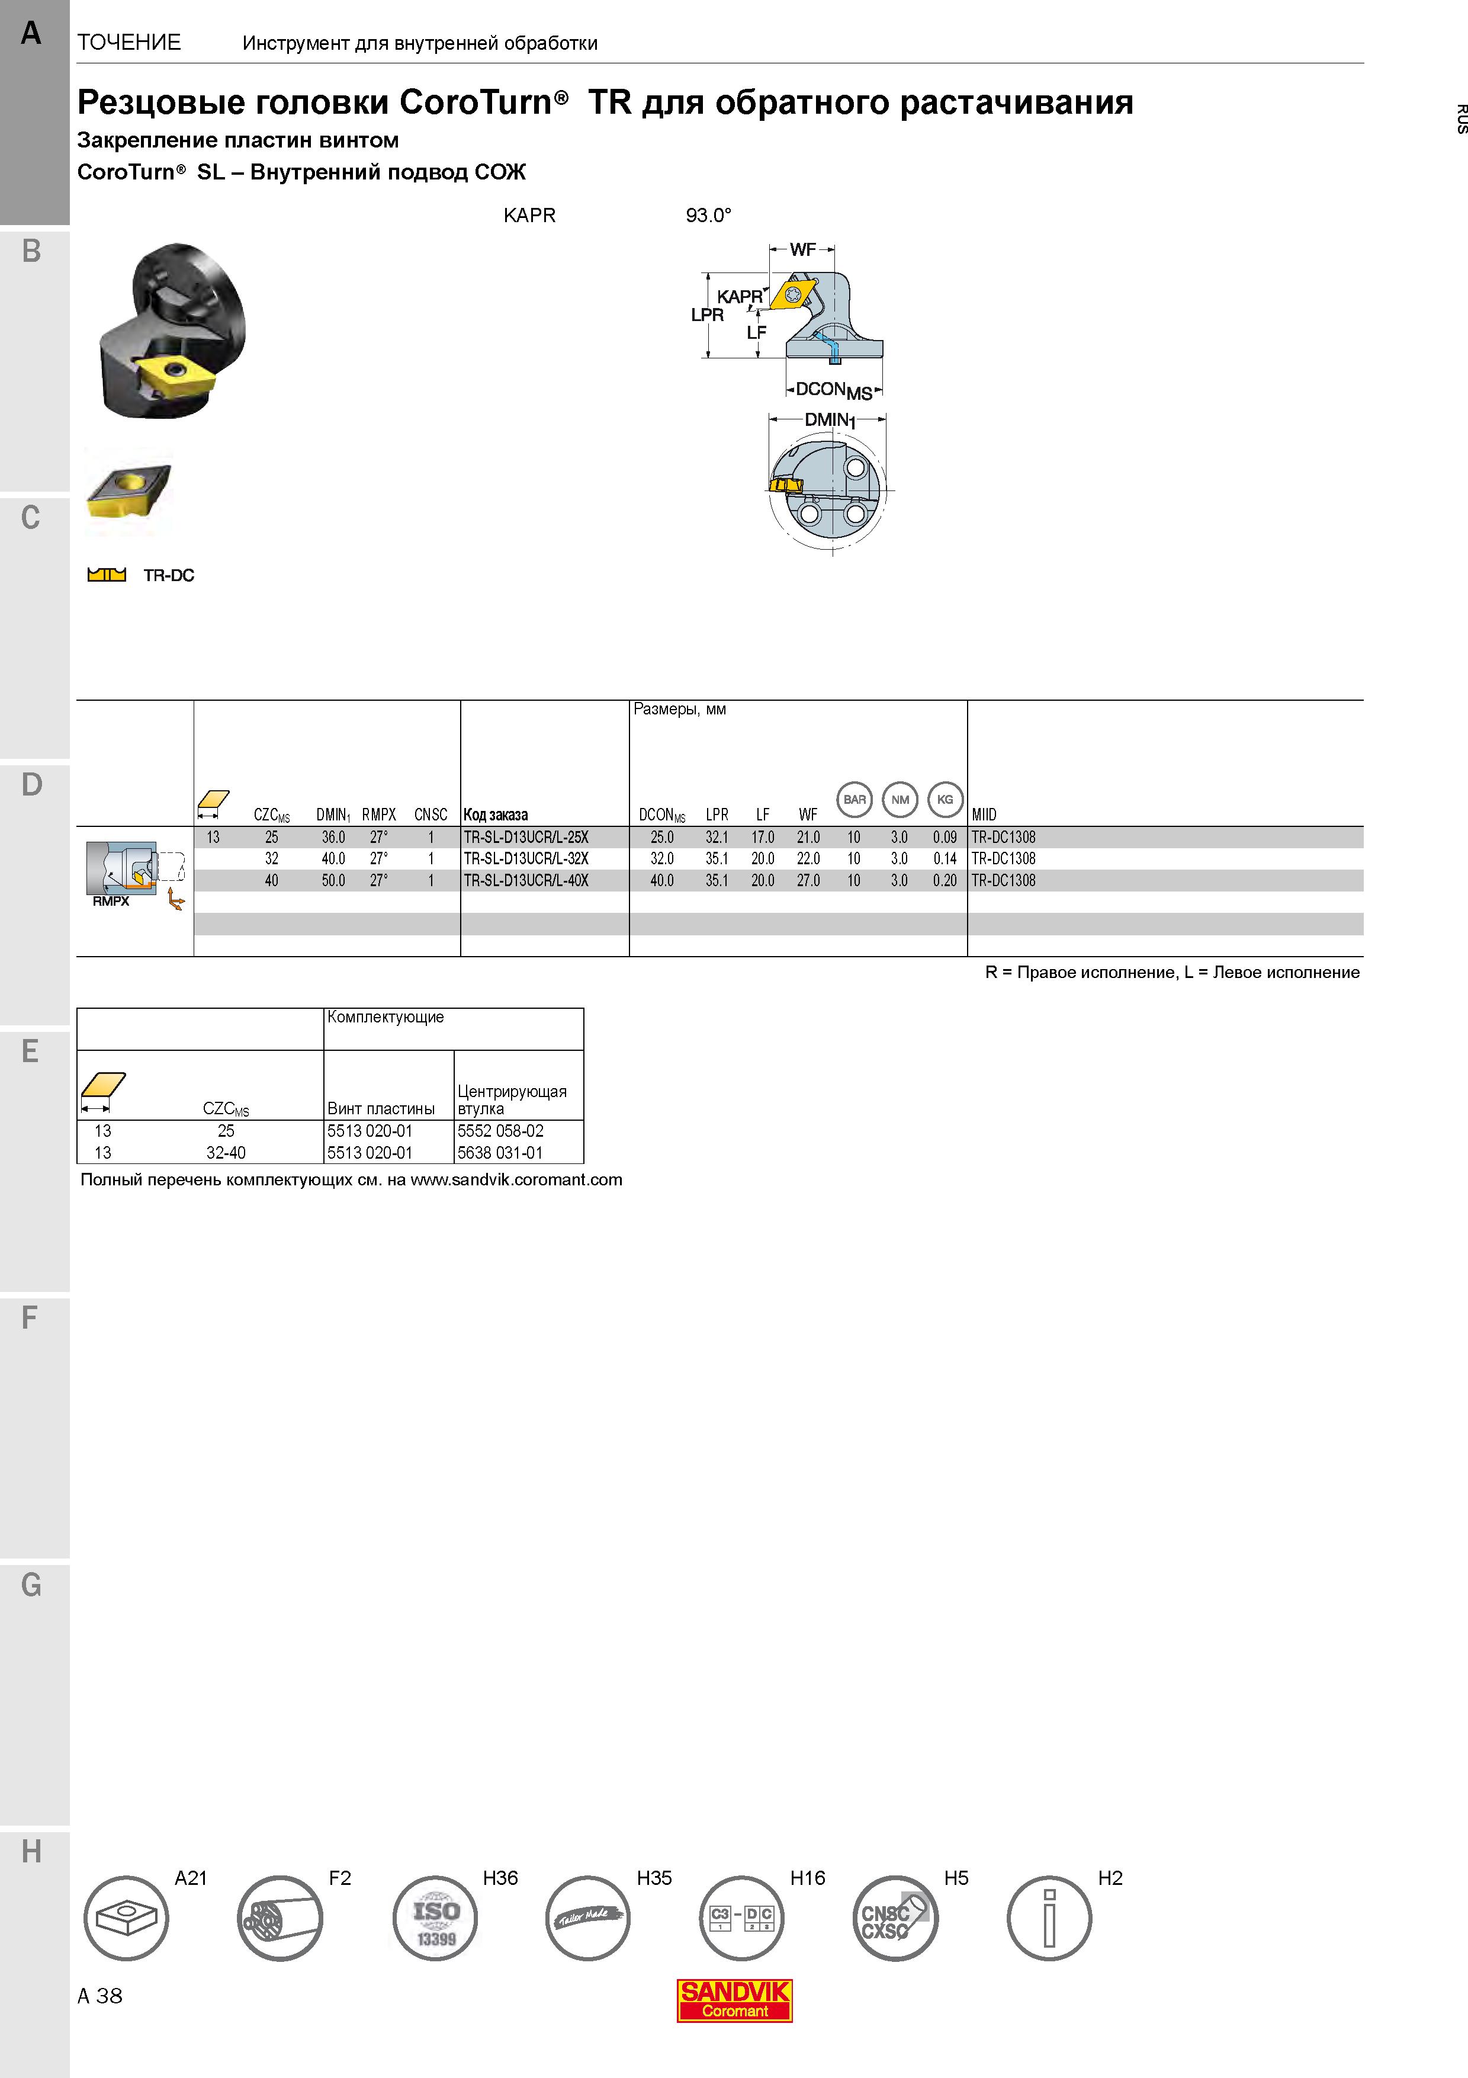1468x2078 pixels.
Task: Click the Винт пластины column header
Action: pyautogui.click(x=381, y=1109)
